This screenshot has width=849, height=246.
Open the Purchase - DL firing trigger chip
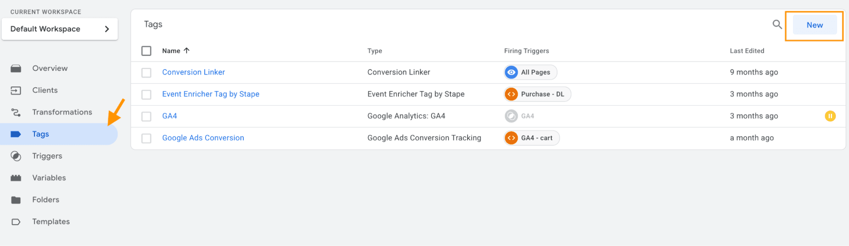(537, 94)
